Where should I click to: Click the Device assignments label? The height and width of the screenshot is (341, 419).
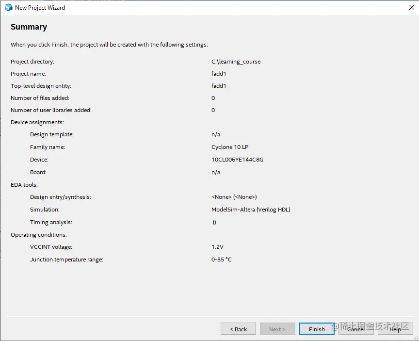point(37,122)
